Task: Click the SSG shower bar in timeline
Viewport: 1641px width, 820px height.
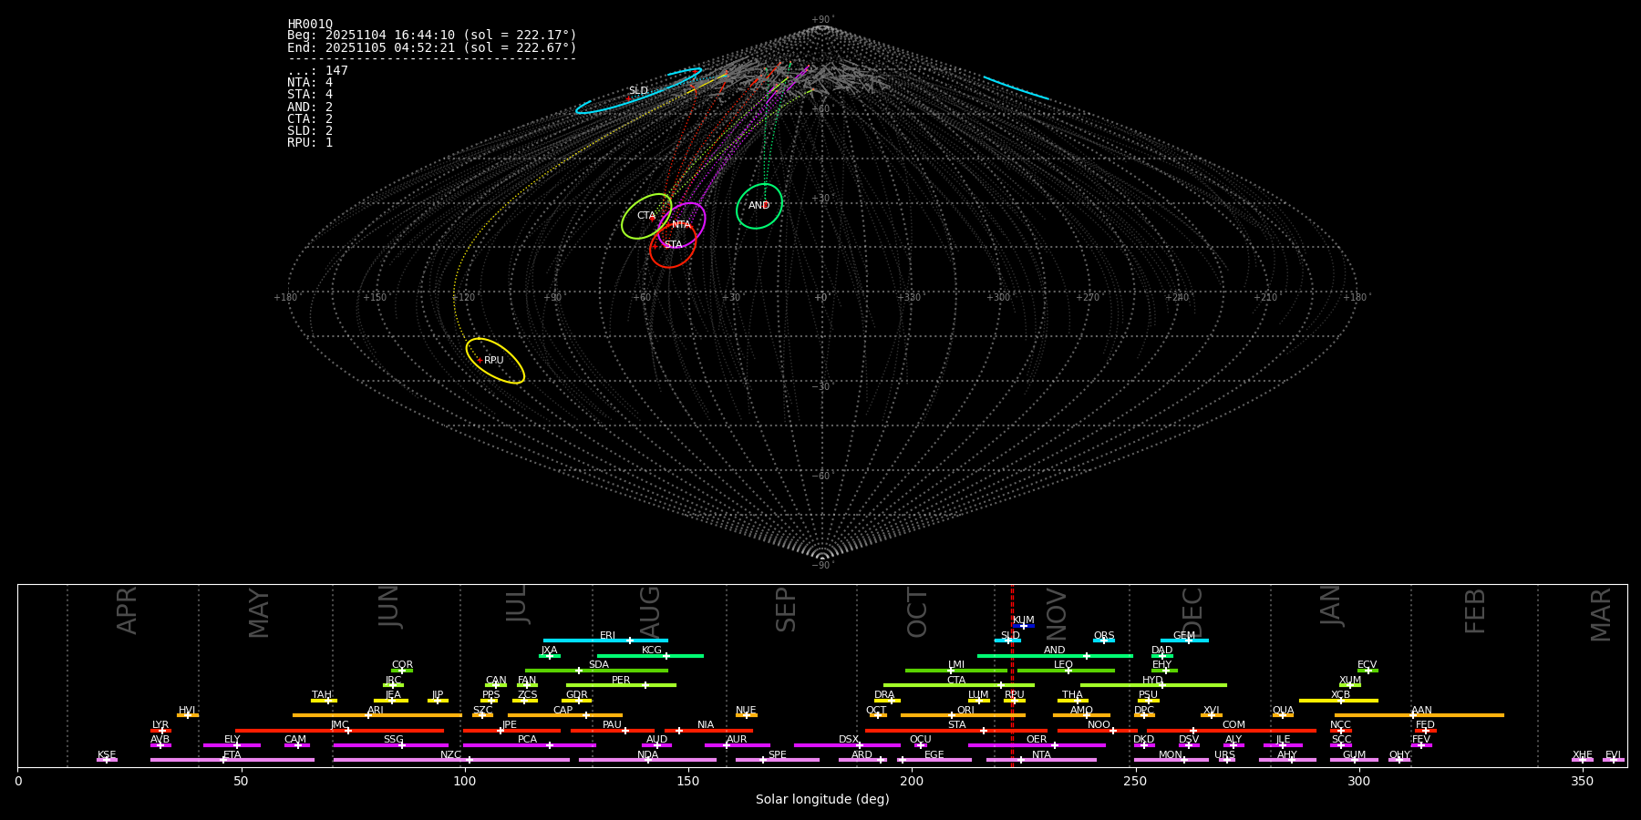Action: coord(391,745)
